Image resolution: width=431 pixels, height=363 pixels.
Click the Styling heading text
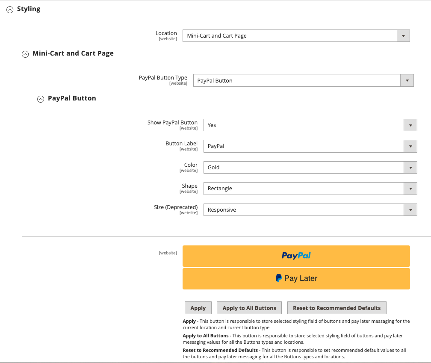point(29,9)
